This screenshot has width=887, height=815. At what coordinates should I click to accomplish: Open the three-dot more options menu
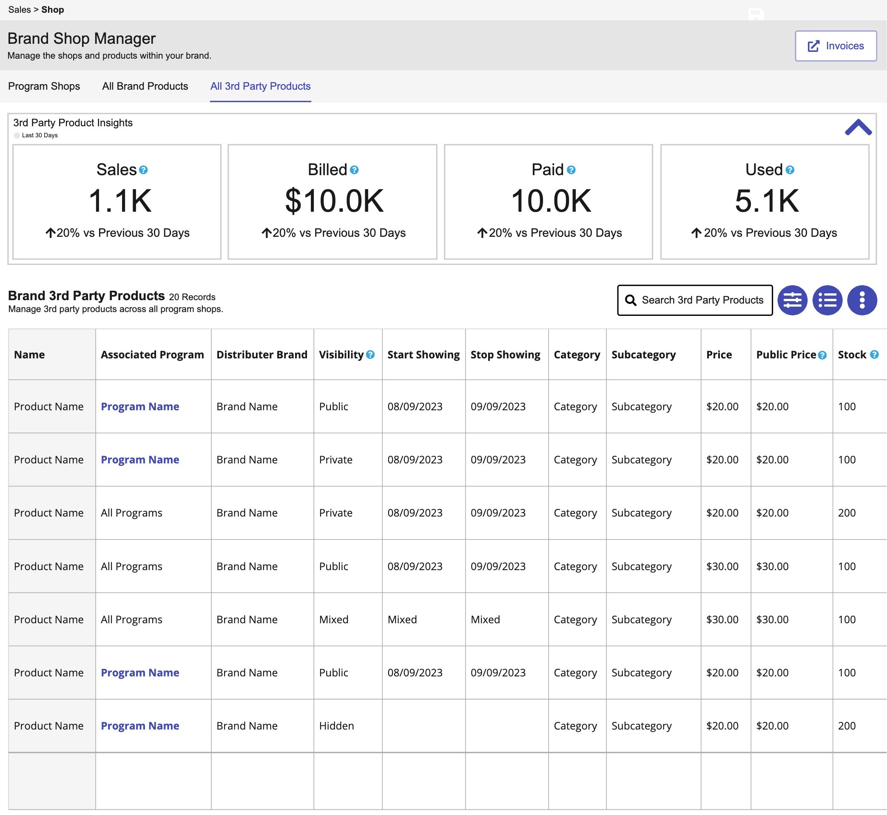[861, 300]
